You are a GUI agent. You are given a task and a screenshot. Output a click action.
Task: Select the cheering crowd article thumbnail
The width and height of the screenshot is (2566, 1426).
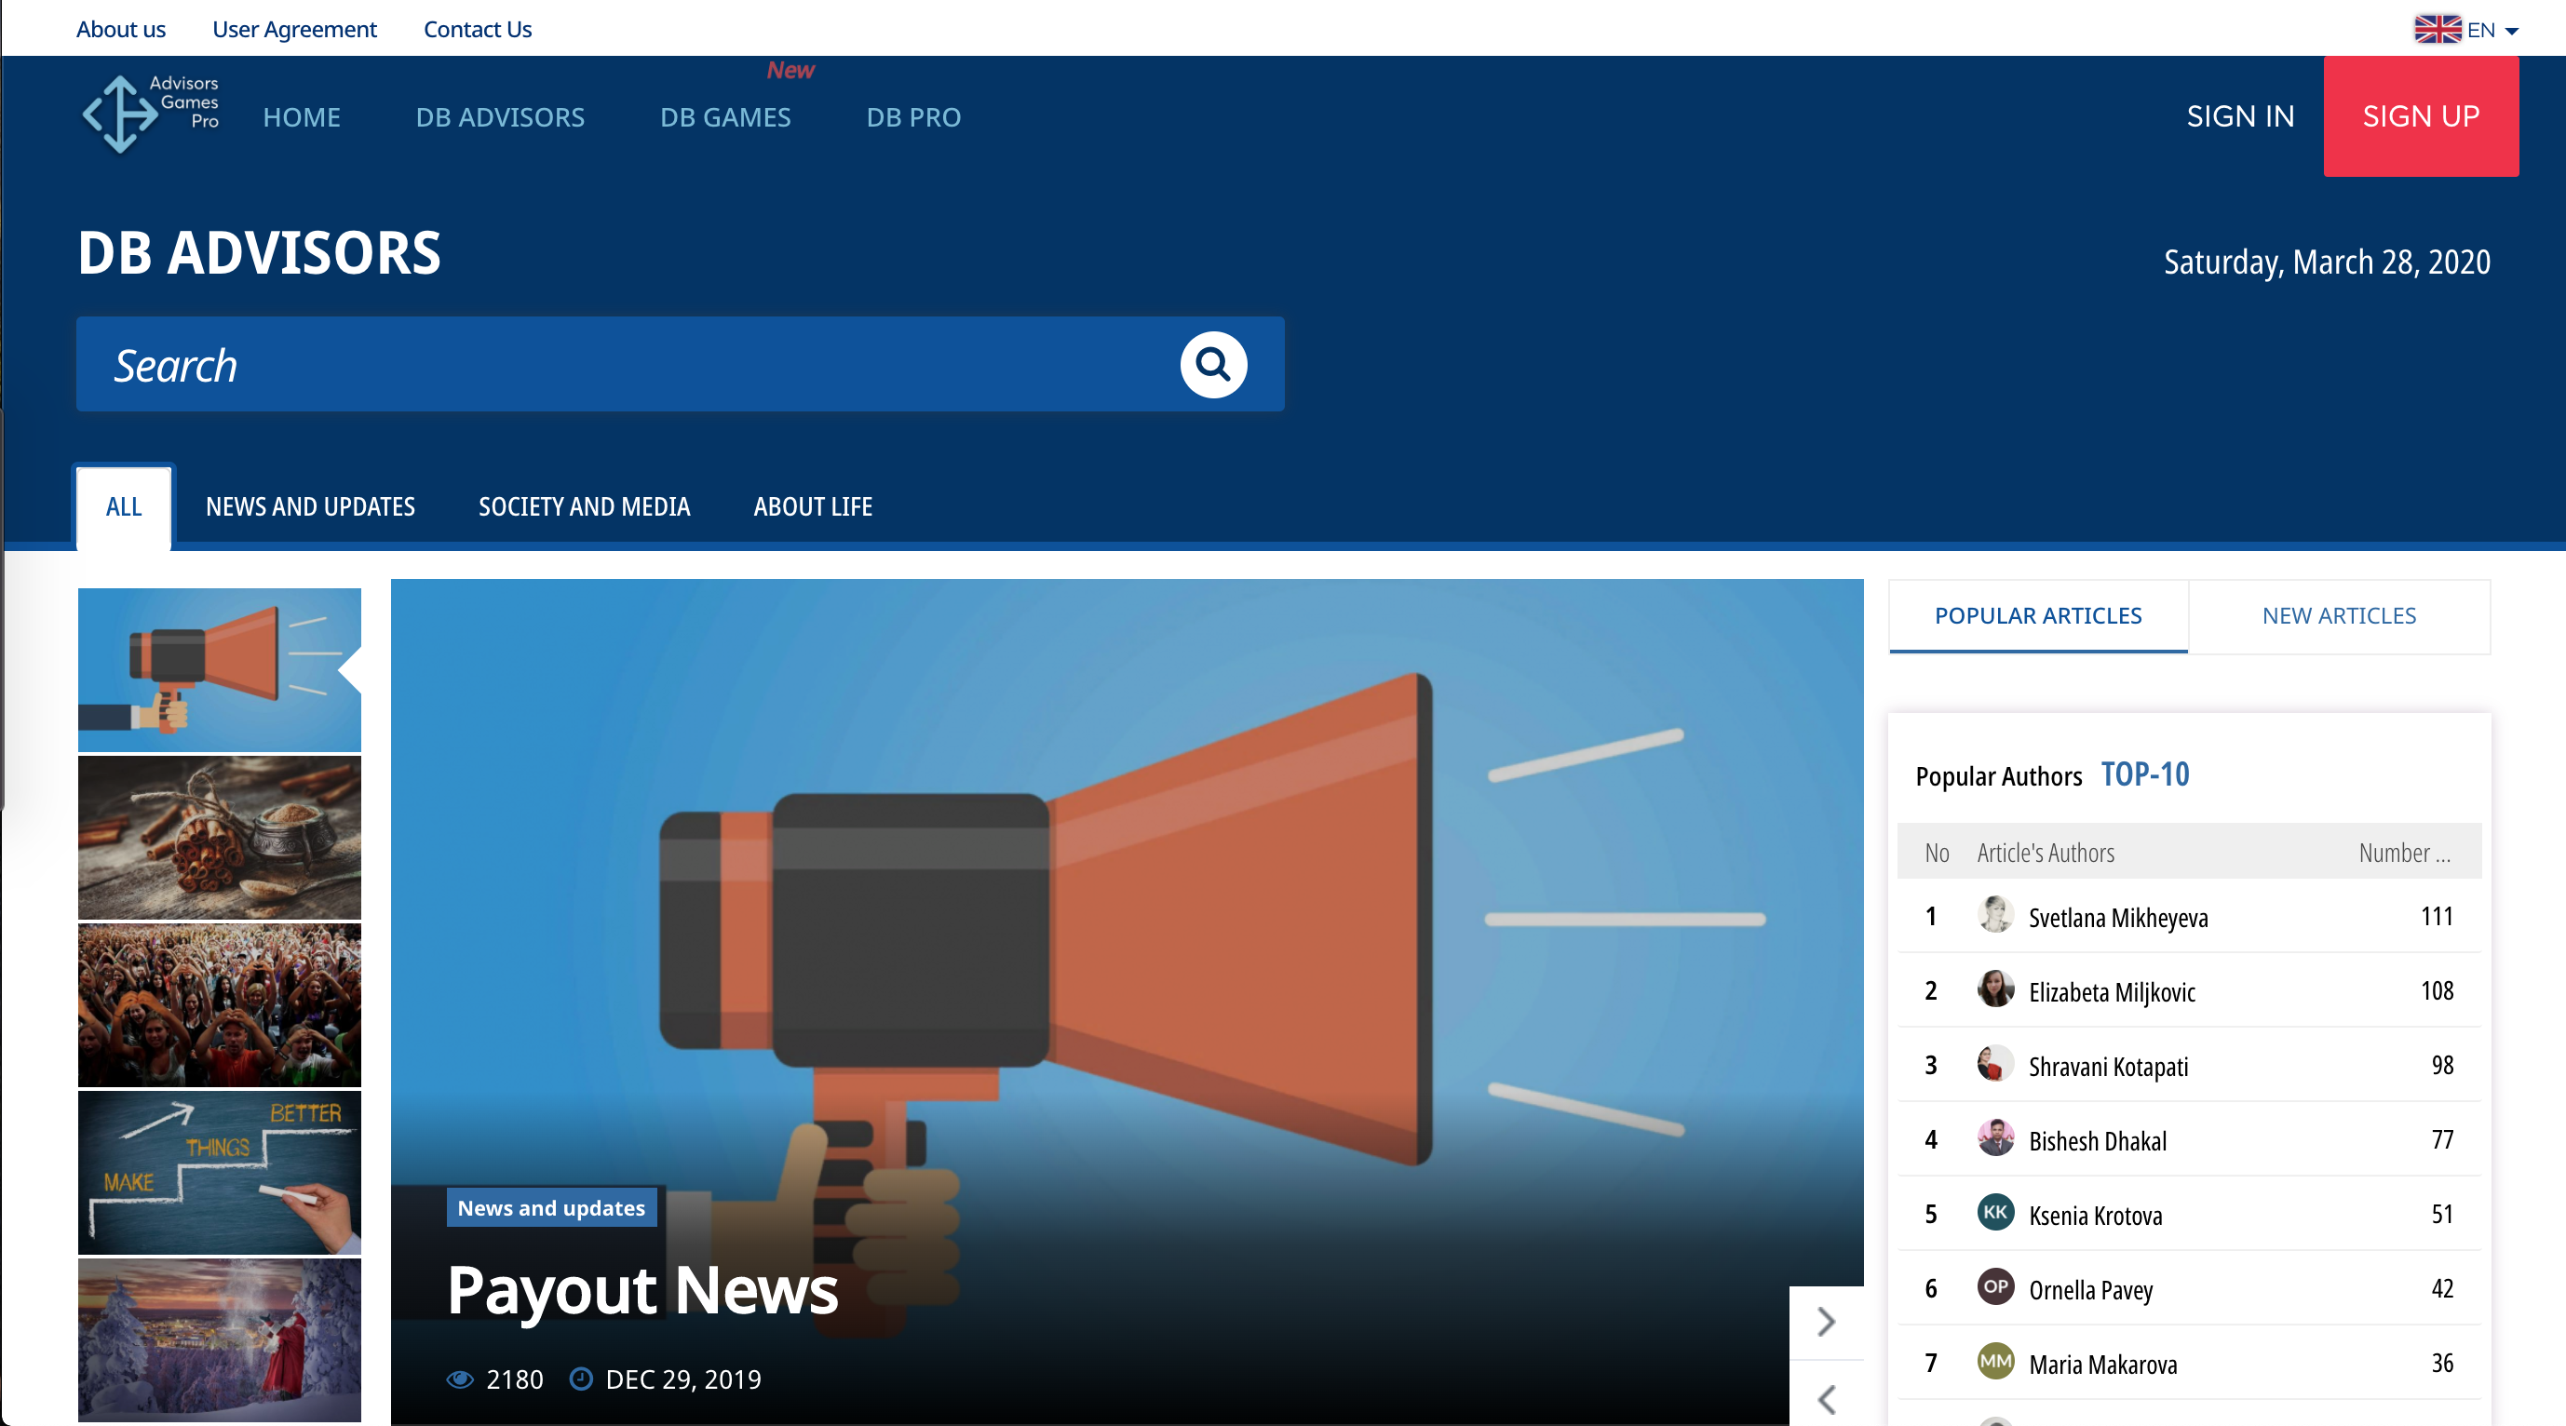coord(219,1003)
